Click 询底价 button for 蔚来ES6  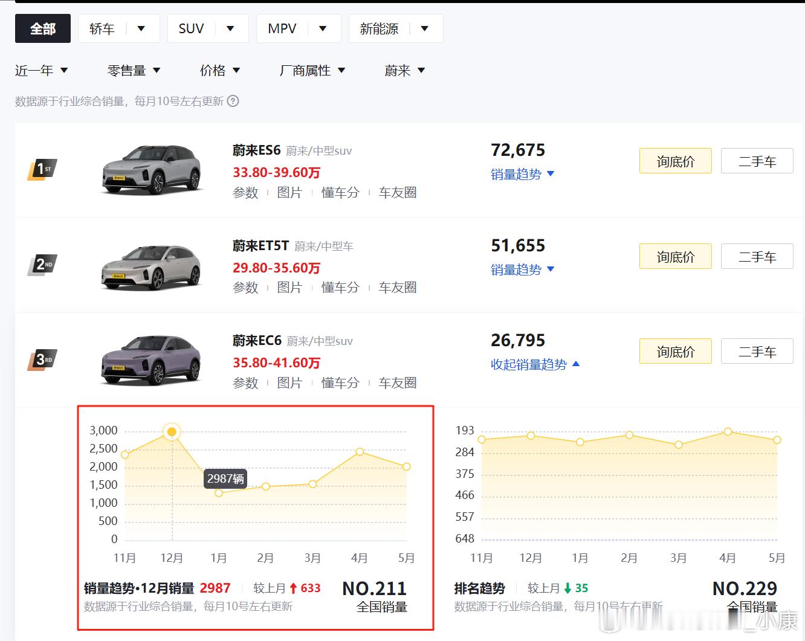pyautogui.click(x=676, y=161)
